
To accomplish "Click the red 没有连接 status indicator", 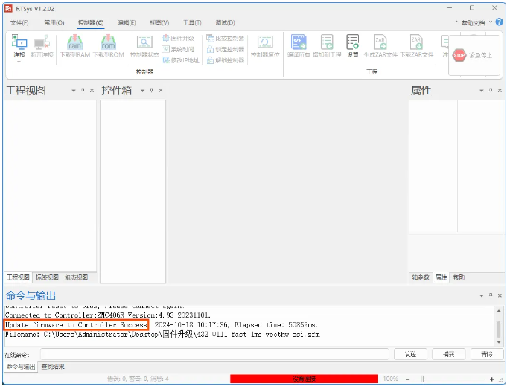I will [304, 379].
